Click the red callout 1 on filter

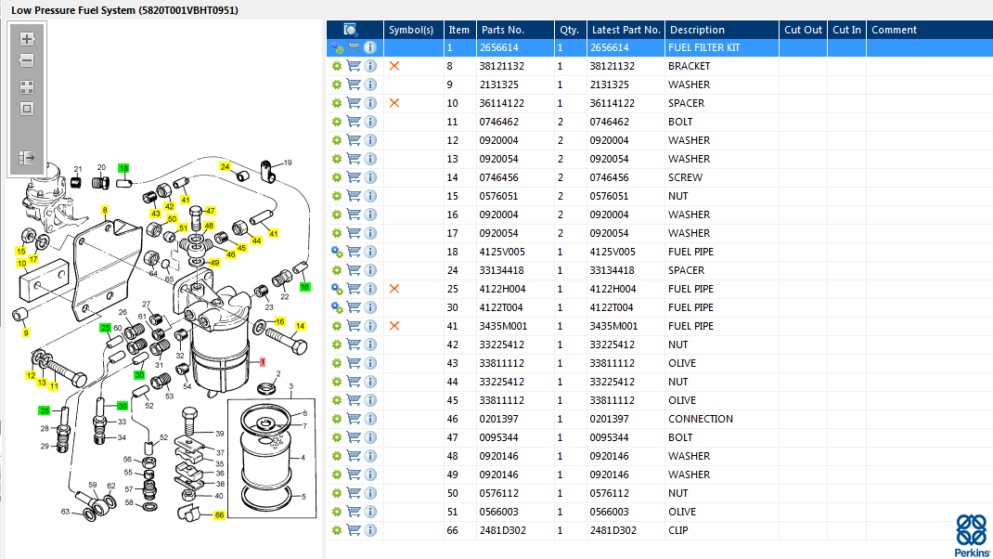point(263,361)
